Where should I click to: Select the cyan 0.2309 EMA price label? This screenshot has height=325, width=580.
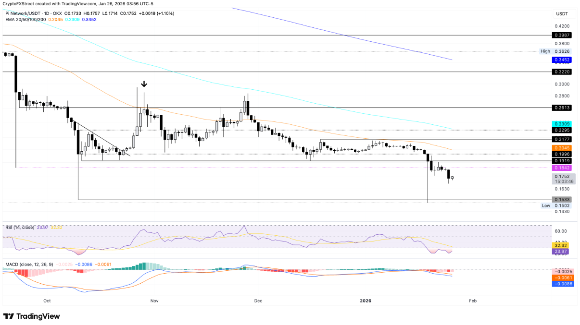[561, 124]
